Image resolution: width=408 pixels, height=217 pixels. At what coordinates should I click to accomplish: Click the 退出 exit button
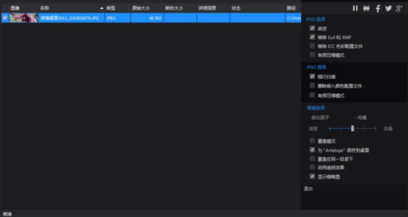pyautogui.click(x=308, y=188)
